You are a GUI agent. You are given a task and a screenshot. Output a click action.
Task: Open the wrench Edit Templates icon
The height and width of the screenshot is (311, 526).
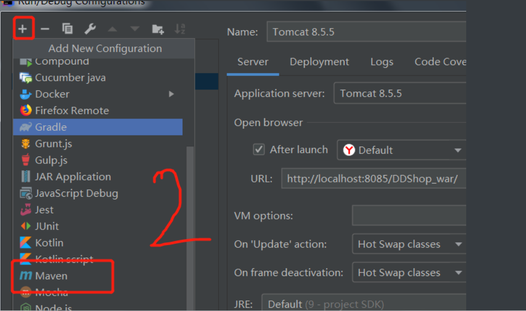coord(90,29)
